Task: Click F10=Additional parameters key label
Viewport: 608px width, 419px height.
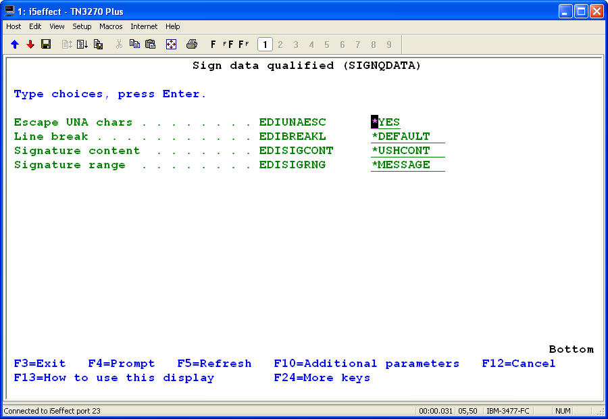Action: (366, 364)
